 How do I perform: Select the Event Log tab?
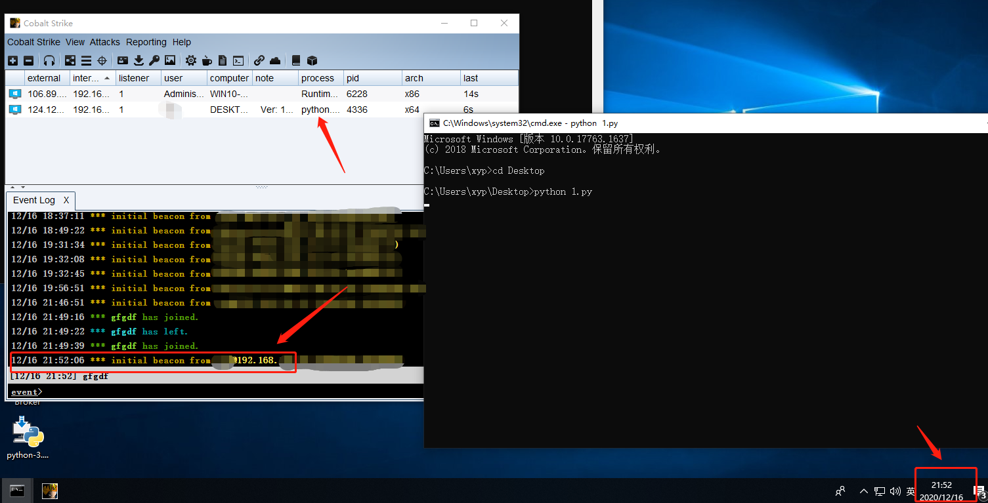point(34,200)
